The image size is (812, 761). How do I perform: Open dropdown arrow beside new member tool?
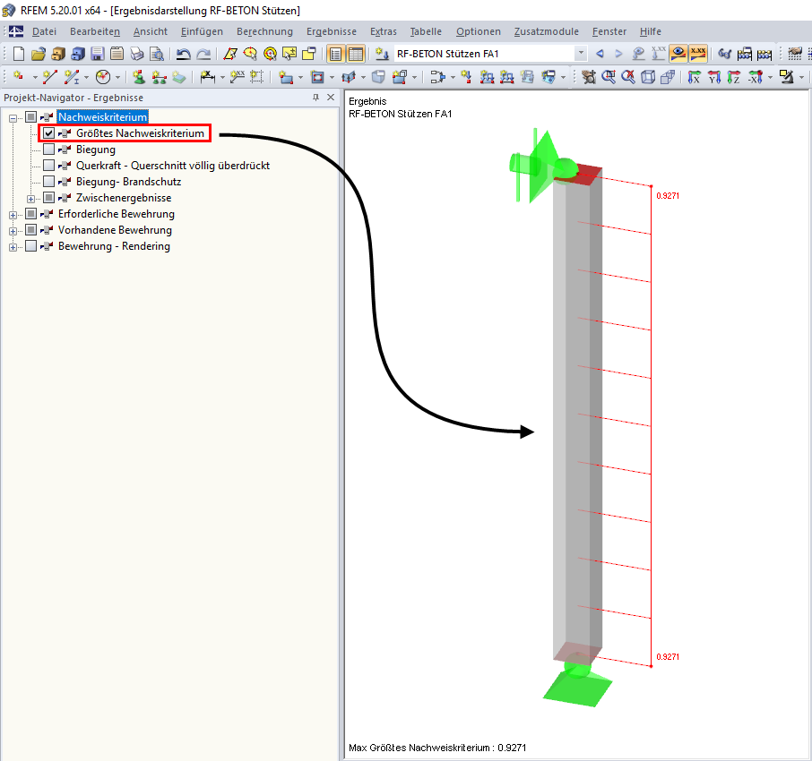pos(86,78)
